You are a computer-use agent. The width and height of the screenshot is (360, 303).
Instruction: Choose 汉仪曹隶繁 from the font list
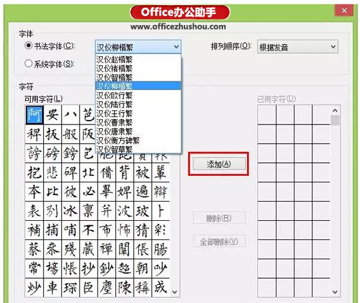[138, 122]
